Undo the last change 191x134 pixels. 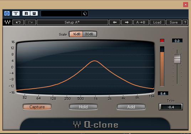pos(18,22)
